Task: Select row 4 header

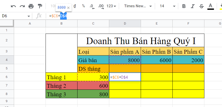Action: (7, 60)
